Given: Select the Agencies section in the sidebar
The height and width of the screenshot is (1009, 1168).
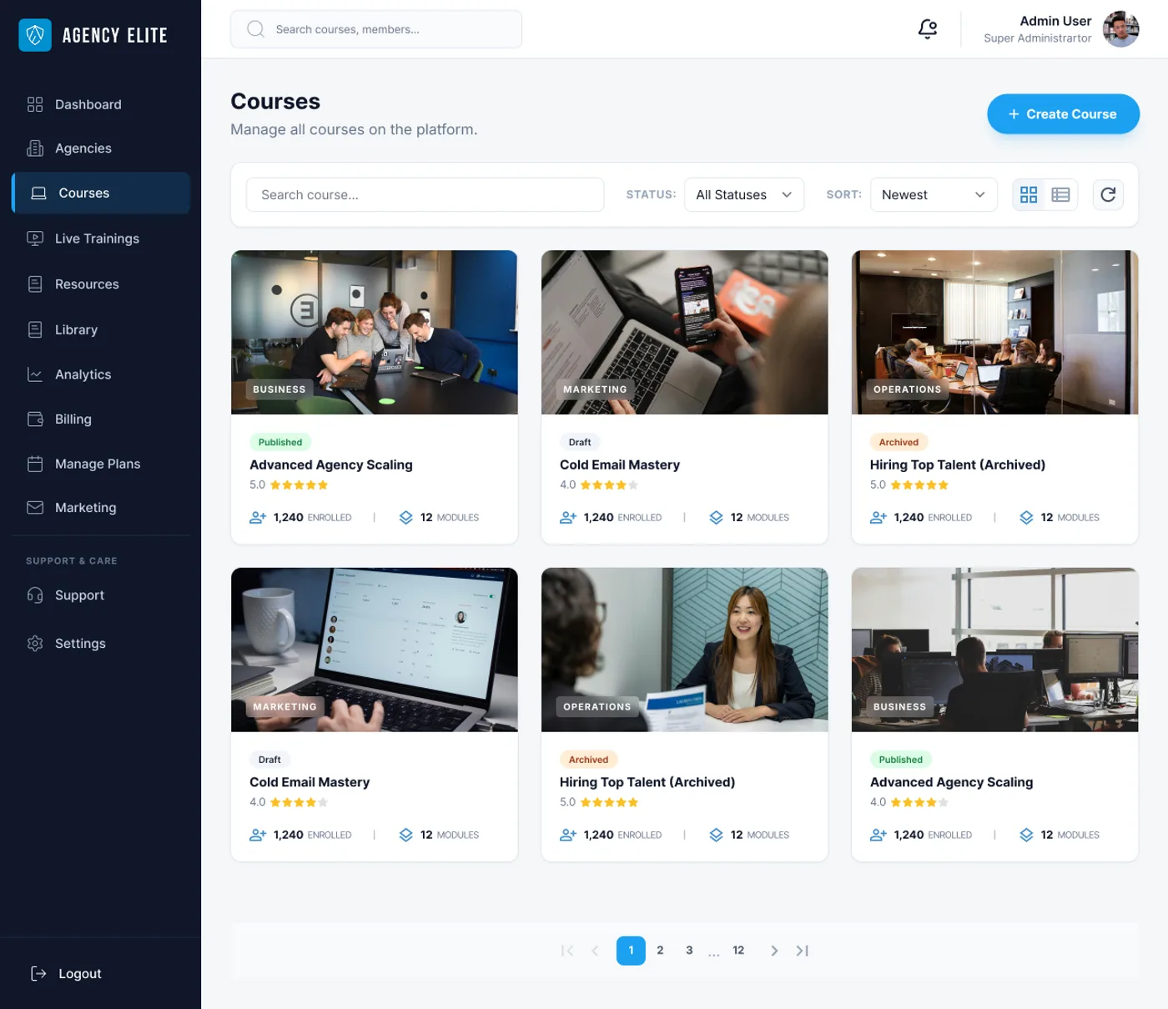Looking at the screenshot, I should click(x=35, y=148).
